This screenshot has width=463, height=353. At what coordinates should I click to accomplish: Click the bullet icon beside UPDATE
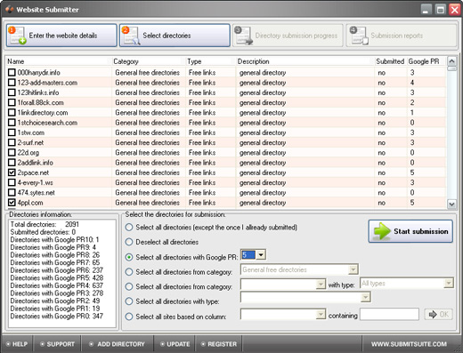coord(162,344)
